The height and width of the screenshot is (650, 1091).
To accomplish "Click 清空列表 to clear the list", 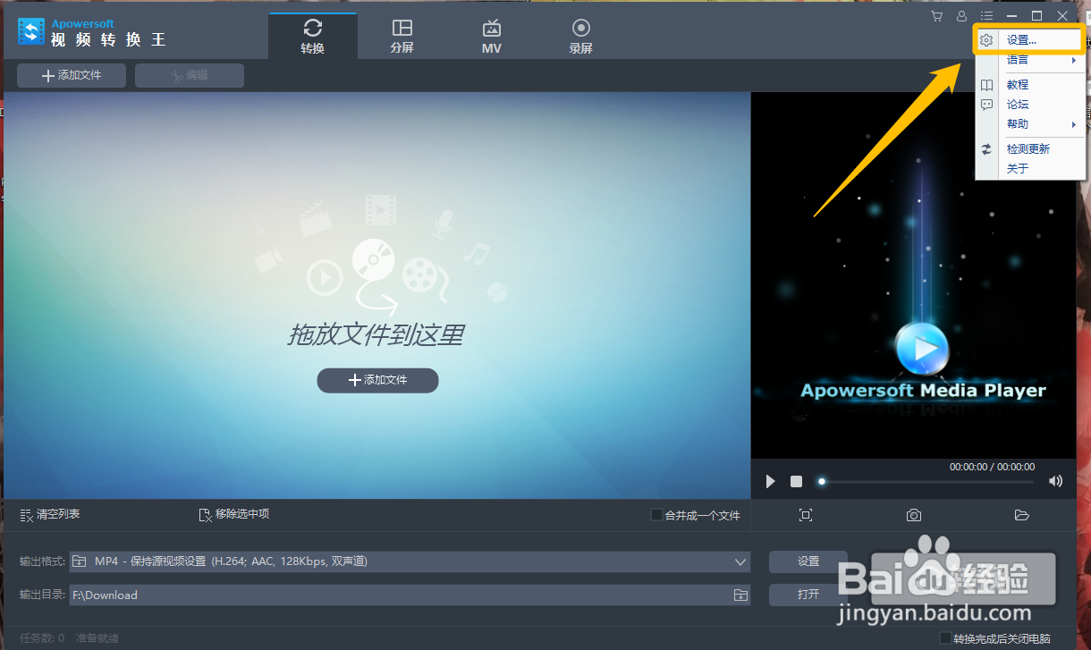I will click(x=50, y=514).
